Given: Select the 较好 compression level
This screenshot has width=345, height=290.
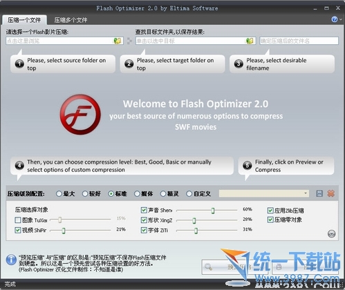Looking at the screenshot, I should 91,194.
